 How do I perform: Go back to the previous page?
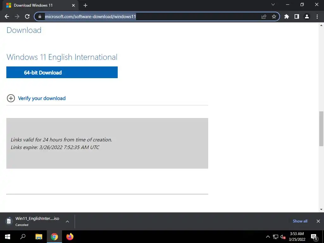pyautogui.click(x=7, y=16)
